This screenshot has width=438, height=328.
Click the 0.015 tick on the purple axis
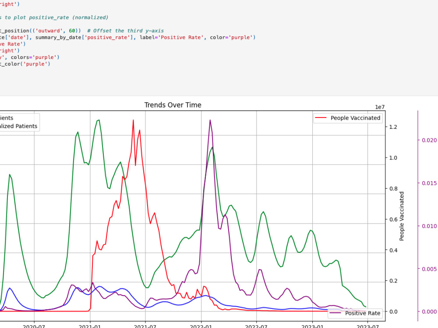[429, 183]
